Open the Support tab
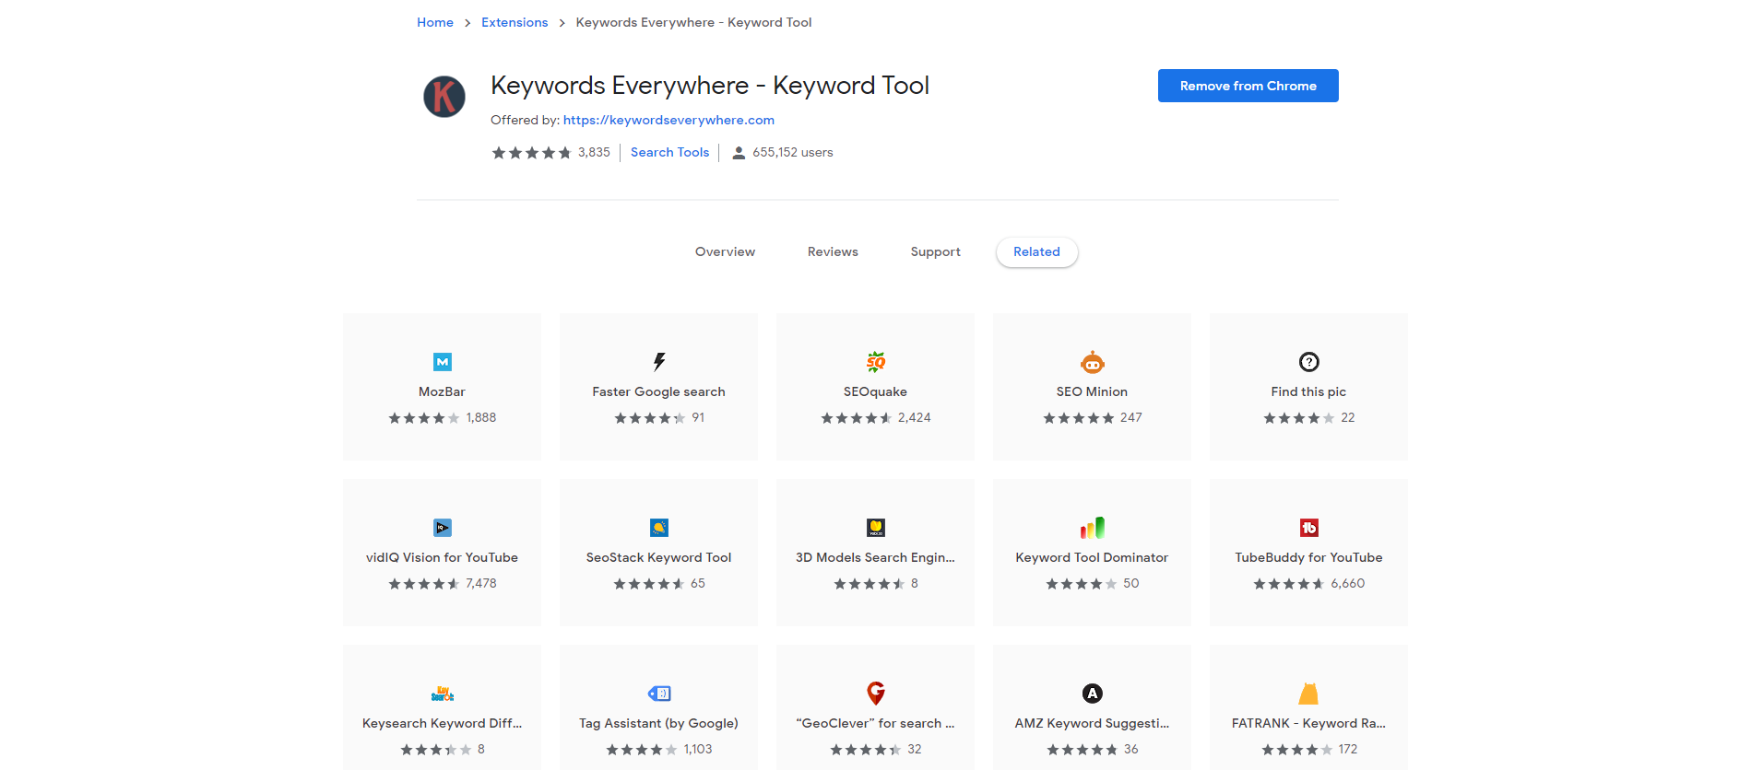Viewport: 1751px width, 770px height. pos(936,251)
